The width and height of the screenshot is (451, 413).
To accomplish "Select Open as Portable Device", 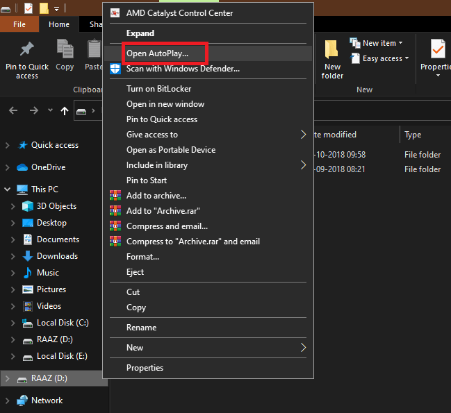I will point(208,150).
